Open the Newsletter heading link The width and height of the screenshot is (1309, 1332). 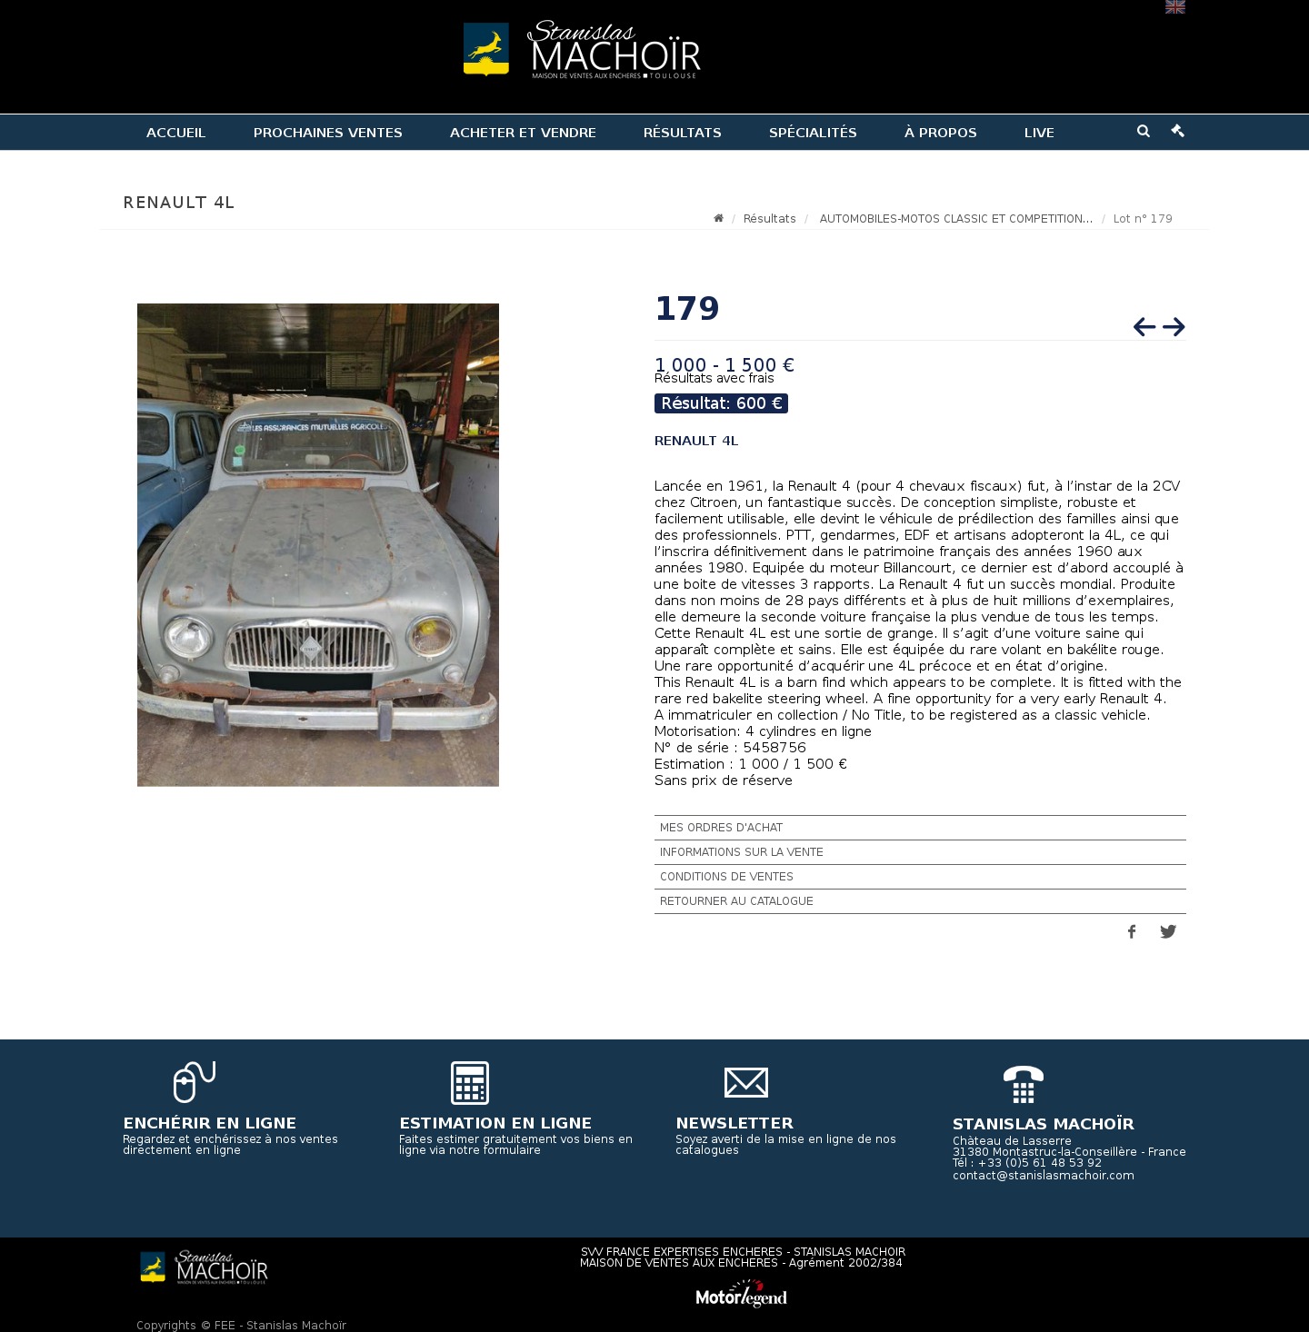734,1123
